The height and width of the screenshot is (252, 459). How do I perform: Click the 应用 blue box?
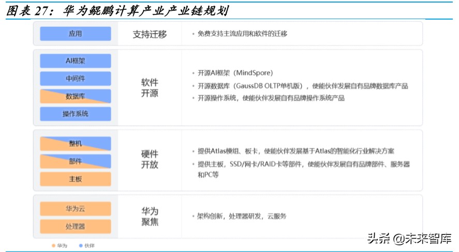(x=76, y=34)
